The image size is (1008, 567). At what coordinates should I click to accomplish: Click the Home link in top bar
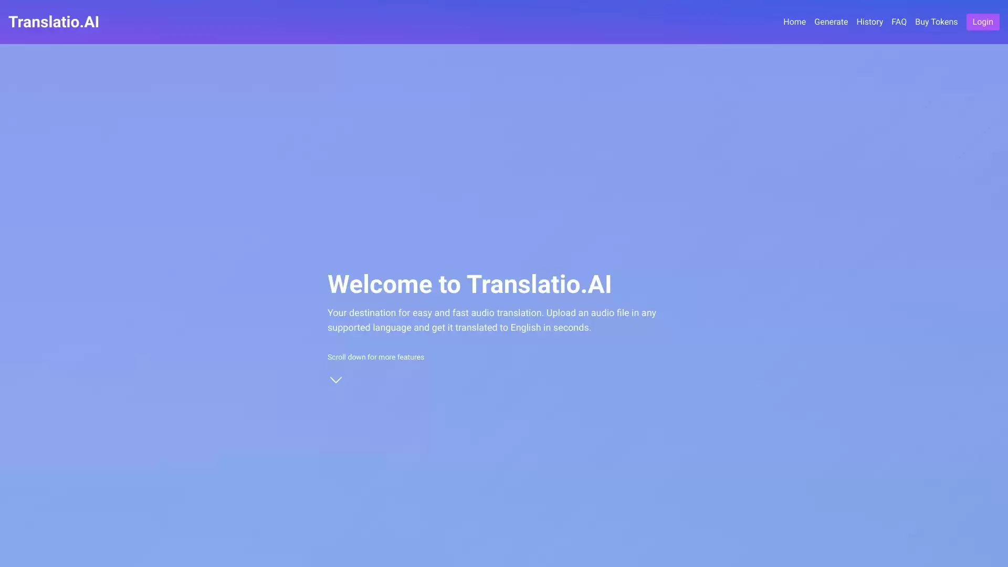coord(794,22)
